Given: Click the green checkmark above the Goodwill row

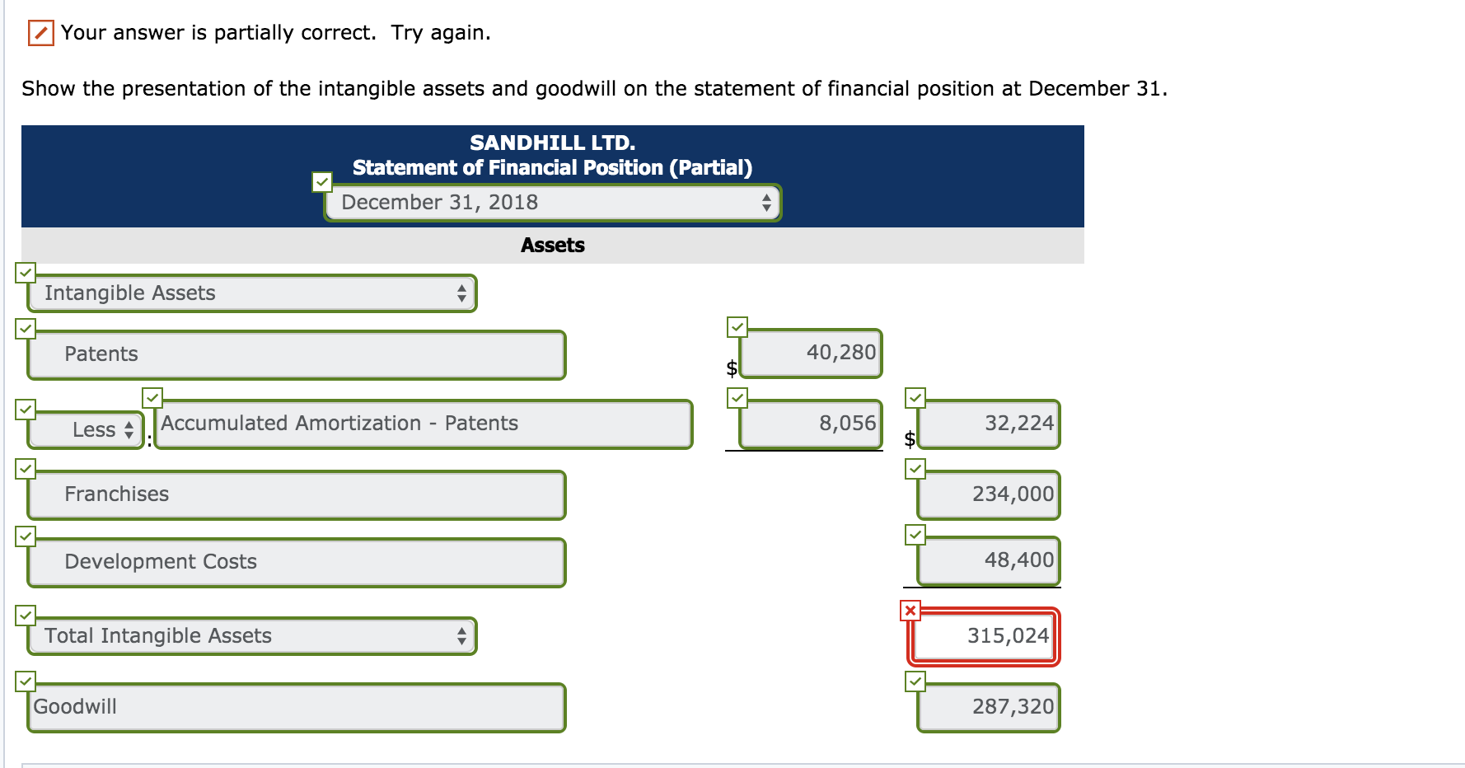Looking at the screenshot, I should tap(26, 680).
